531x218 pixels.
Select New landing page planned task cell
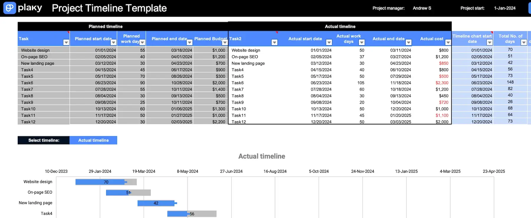pyautogui.click(x=44, y=63)
